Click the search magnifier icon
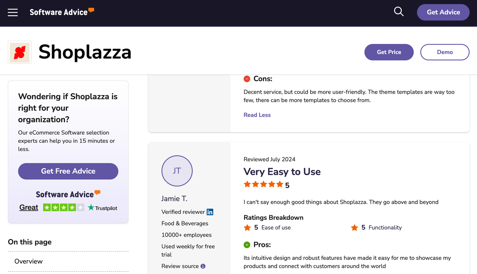Image resolution: width=477 pixels, height=274 pixels. coord(399,12)
